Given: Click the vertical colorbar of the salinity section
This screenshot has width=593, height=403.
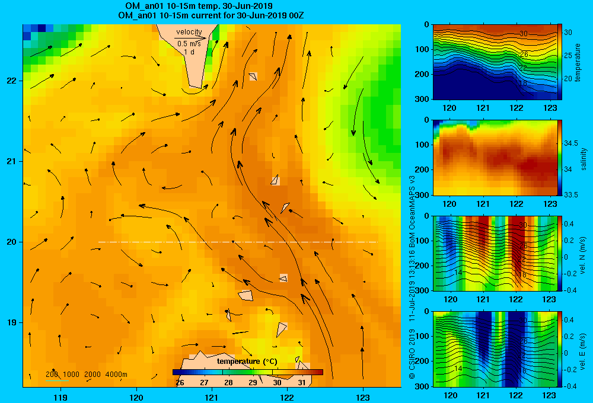Looking at the screenshot, I should click(560, 158).
